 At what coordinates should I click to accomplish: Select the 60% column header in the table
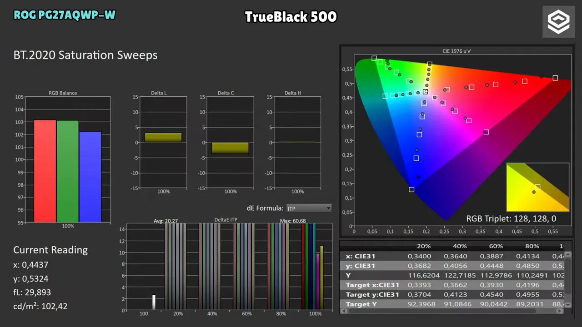tap(496, 246)
